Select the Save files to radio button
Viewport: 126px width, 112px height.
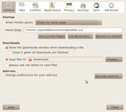[7, 60]
